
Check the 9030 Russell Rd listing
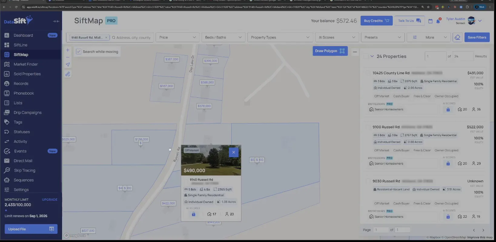tap(368, 181)
